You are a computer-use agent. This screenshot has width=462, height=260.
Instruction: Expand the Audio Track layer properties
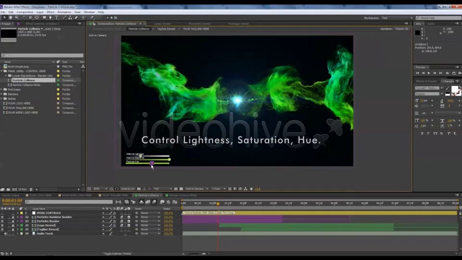pyautogui.click(x=17, y=234)
